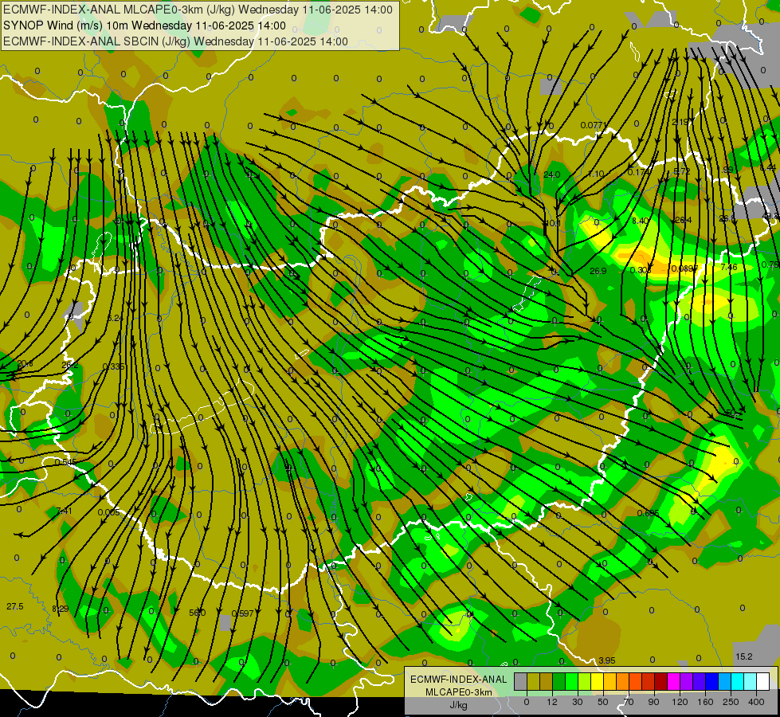Click the legend scale value 400
The image size is (780, 717).
(x=756, y=702)
